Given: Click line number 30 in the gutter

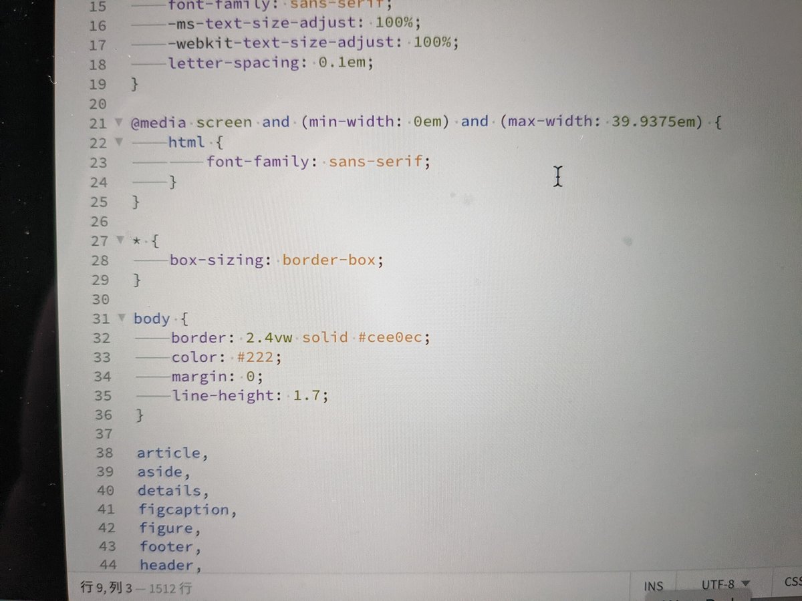Looking at the screenshot, I should pyautogui.click(x=99, y=298).
